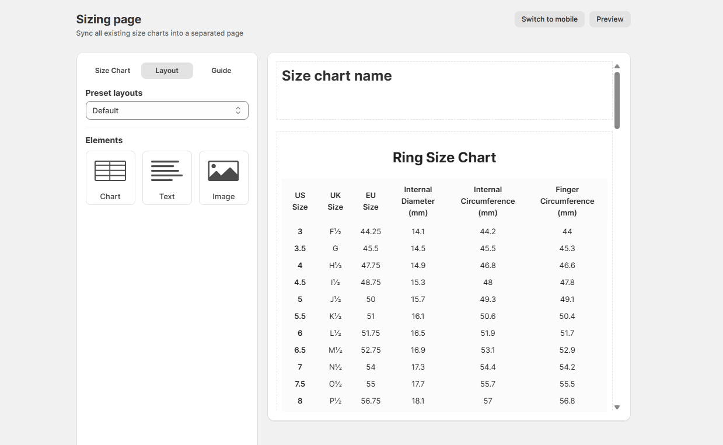723x445 pixels.
Task: Open the Guide tab
Action: [x=221, y=71]
